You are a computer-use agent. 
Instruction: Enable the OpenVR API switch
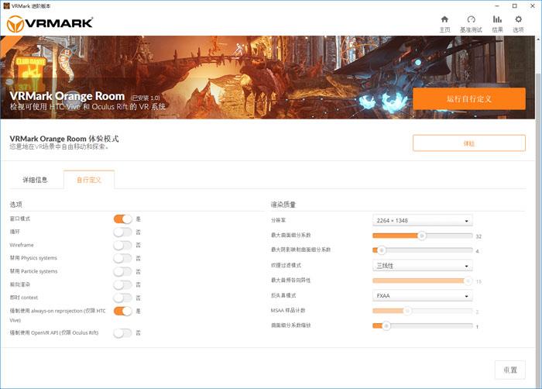pos(122,333)
